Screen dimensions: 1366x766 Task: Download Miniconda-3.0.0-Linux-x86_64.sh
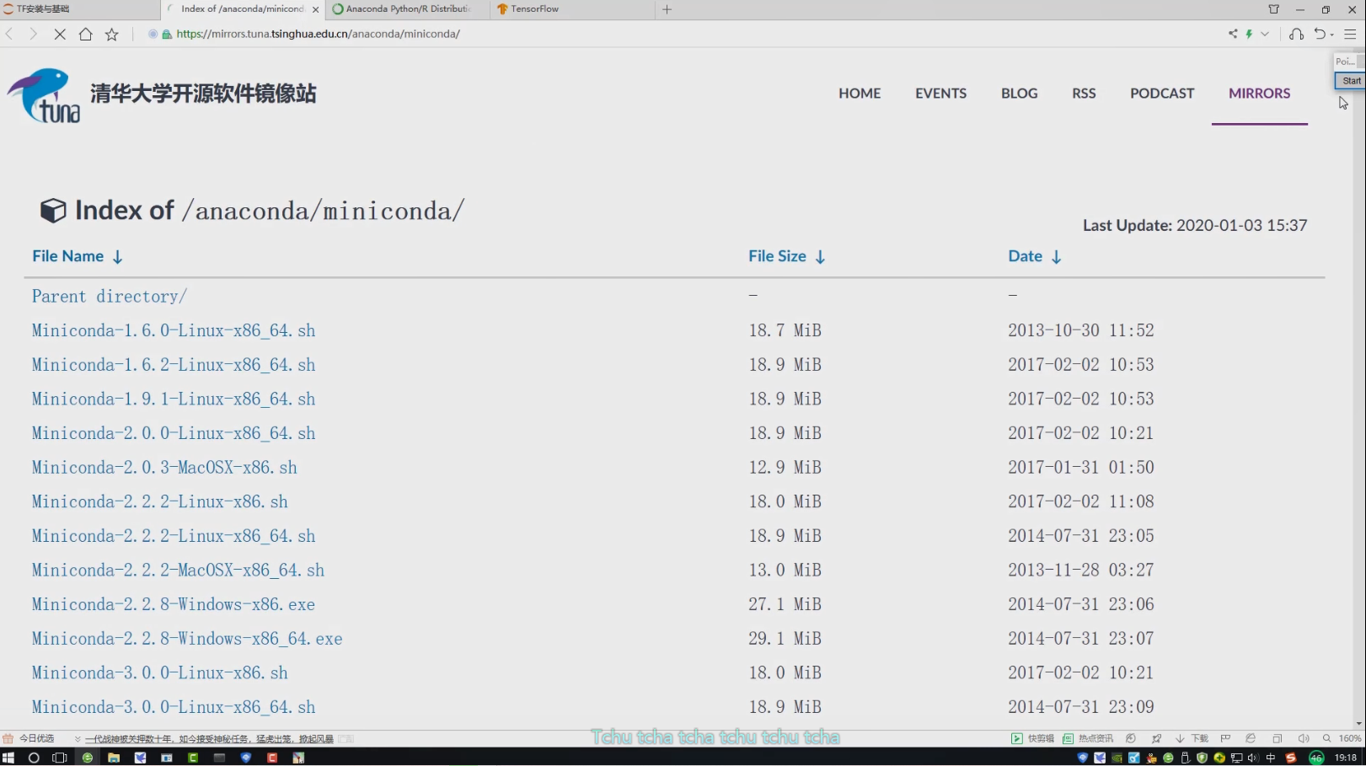point(174,707)
